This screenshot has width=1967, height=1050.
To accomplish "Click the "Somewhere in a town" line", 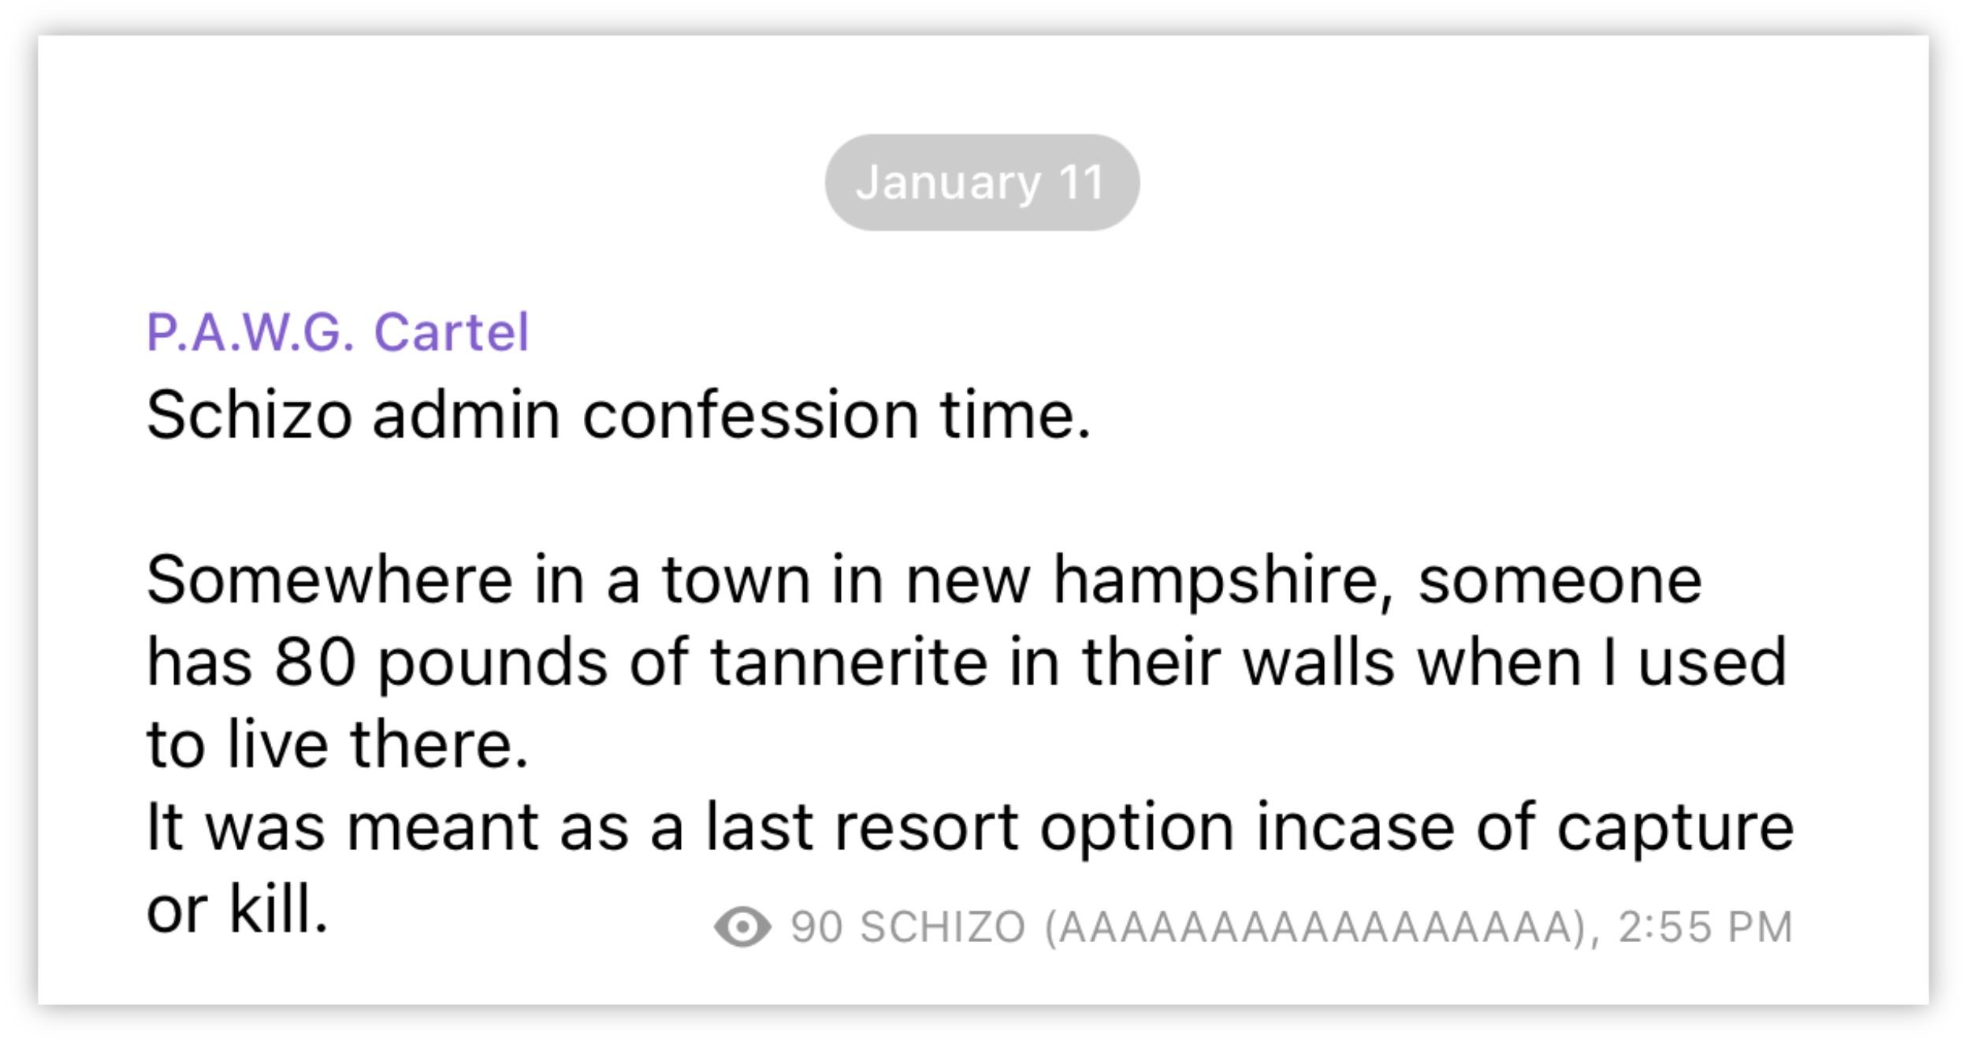I will 924,581.
